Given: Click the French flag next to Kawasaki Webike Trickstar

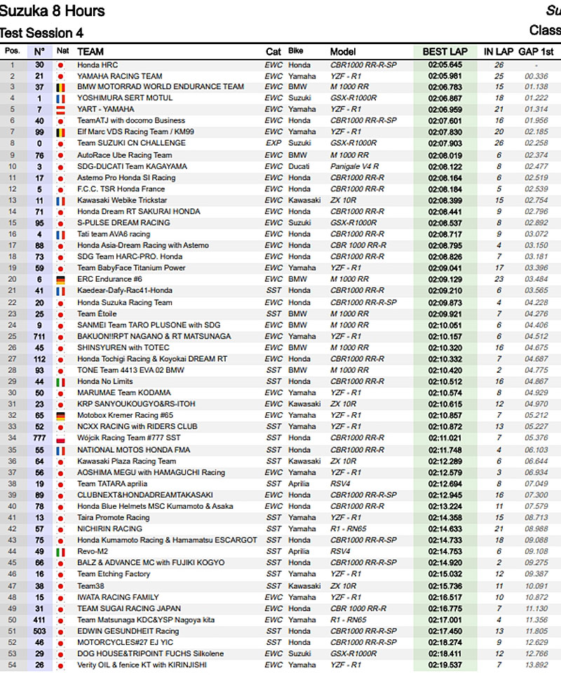Looking at the screenshot, I should click(x=62, y=200).
